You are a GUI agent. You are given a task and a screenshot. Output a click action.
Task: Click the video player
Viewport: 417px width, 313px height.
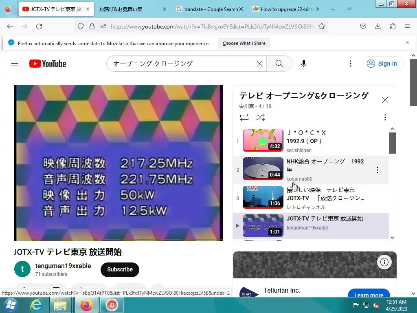[x=119, y=163]
